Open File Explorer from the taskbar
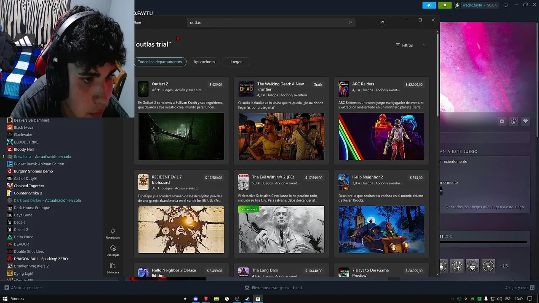This screenshot has width=539, height=303. (216, 299)
